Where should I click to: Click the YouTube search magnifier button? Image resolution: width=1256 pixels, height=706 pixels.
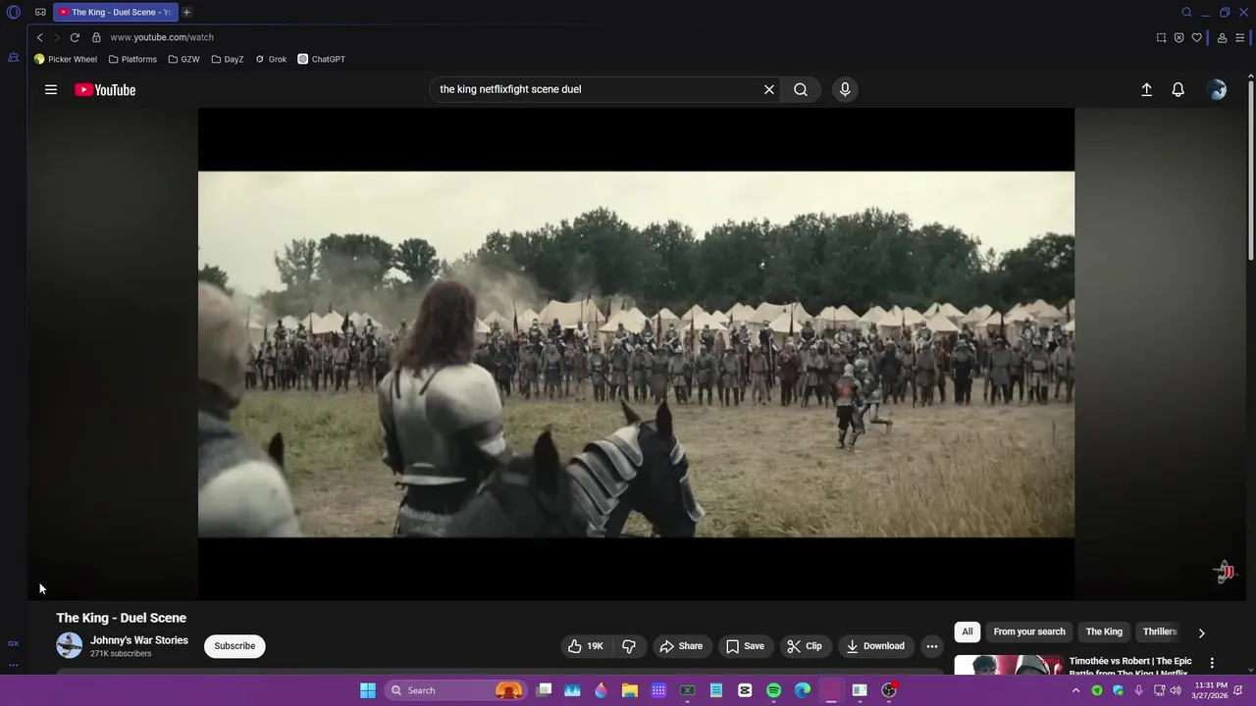click(x=801, y=89)
